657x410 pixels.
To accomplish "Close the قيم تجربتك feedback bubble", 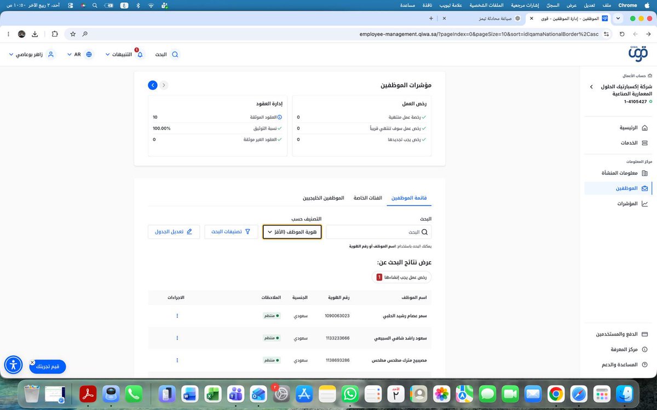I will (x=32, y=362).
